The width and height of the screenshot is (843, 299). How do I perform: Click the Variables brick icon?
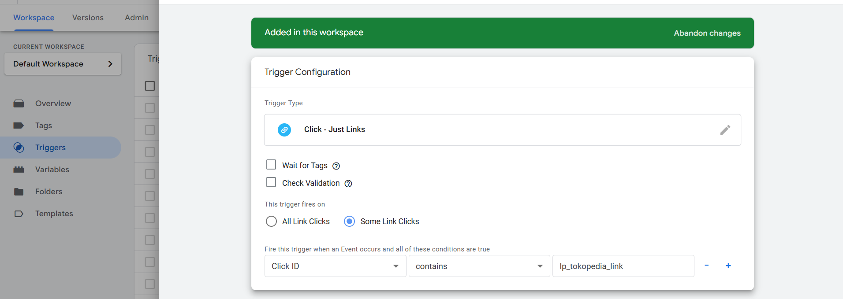click(x=19, y=170)
